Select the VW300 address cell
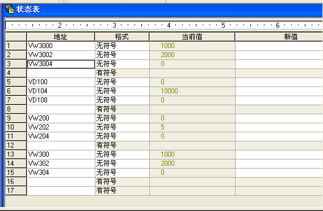 coord(61,154)
